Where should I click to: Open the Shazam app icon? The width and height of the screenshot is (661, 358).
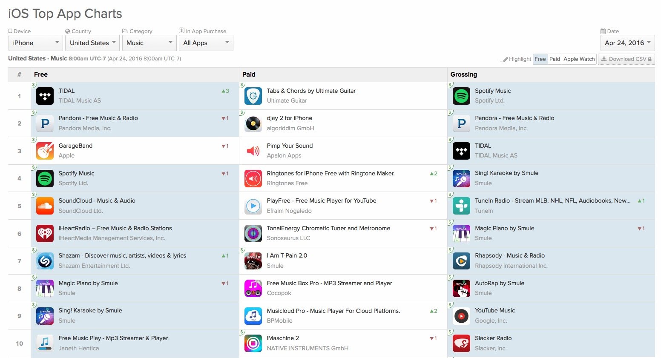pos(45,261)
